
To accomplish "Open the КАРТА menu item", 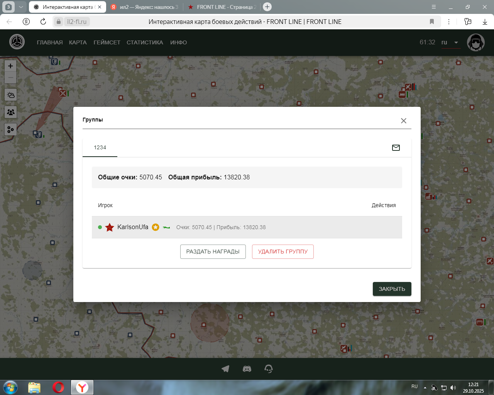I will [78, 42].
